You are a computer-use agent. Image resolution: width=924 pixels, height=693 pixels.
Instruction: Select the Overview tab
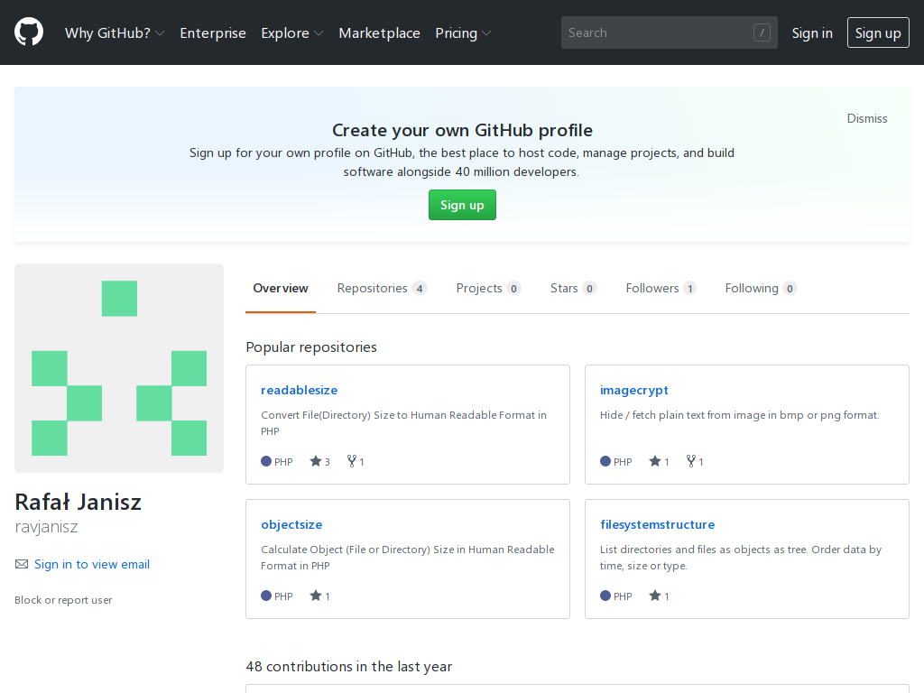point(281,288)
